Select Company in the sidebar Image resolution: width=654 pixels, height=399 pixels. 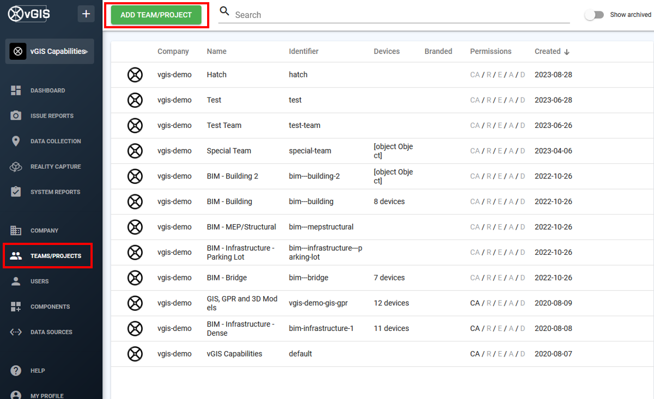pos(44,231)
